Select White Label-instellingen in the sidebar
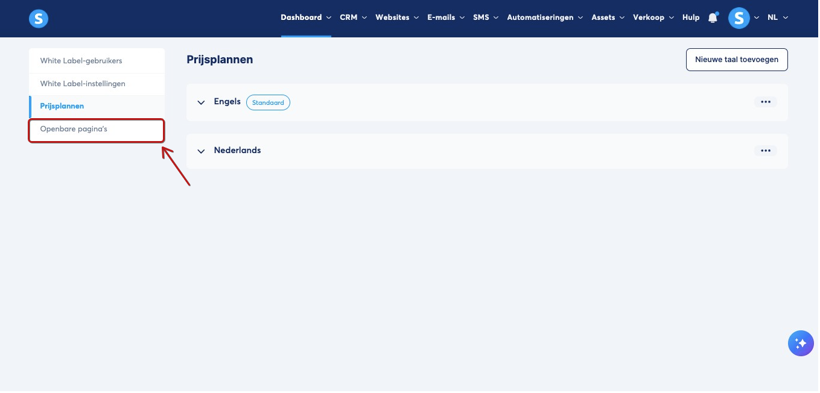The height and width of the screenshot is (393, 820). click(97, 84)
